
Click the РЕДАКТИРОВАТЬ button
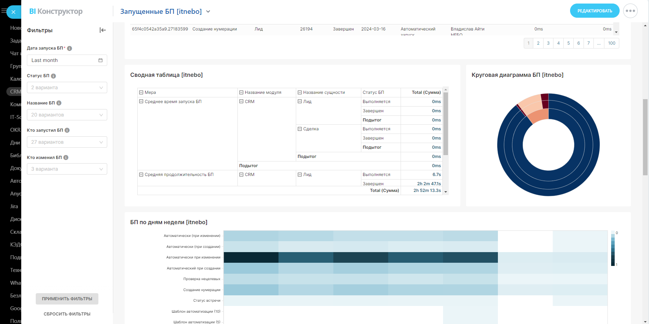pyautogui.click(x=595, y=11)
